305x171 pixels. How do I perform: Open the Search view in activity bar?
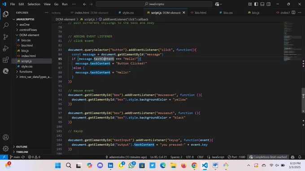click(x=6, y=25)
